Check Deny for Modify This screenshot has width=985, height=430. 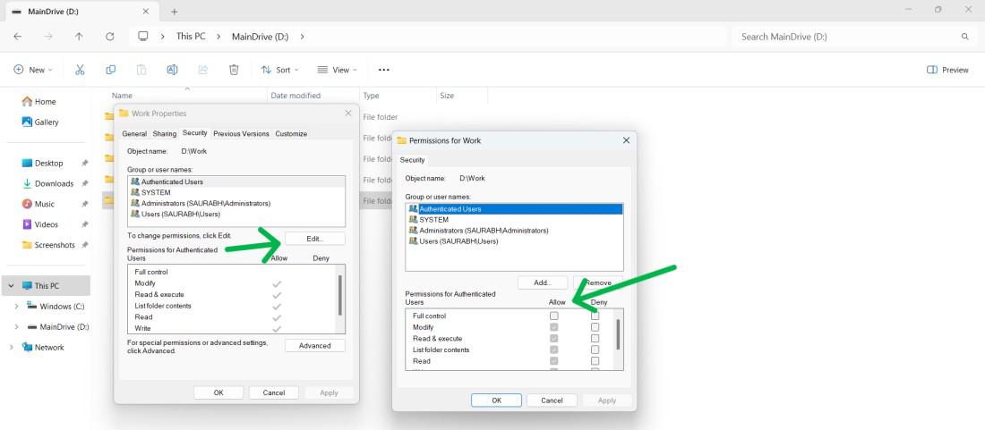click(x=595, y=327)
